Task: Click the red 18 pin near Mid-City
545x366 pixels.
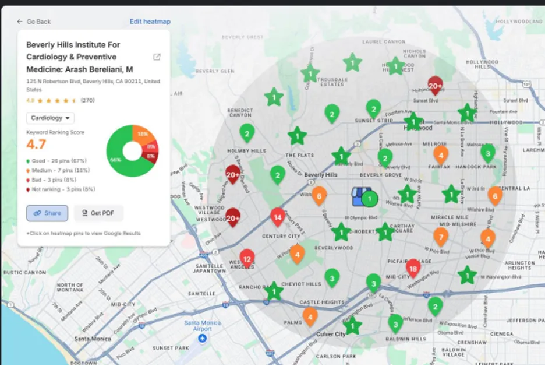Action: pyautogui.click(x=413, y=269)
